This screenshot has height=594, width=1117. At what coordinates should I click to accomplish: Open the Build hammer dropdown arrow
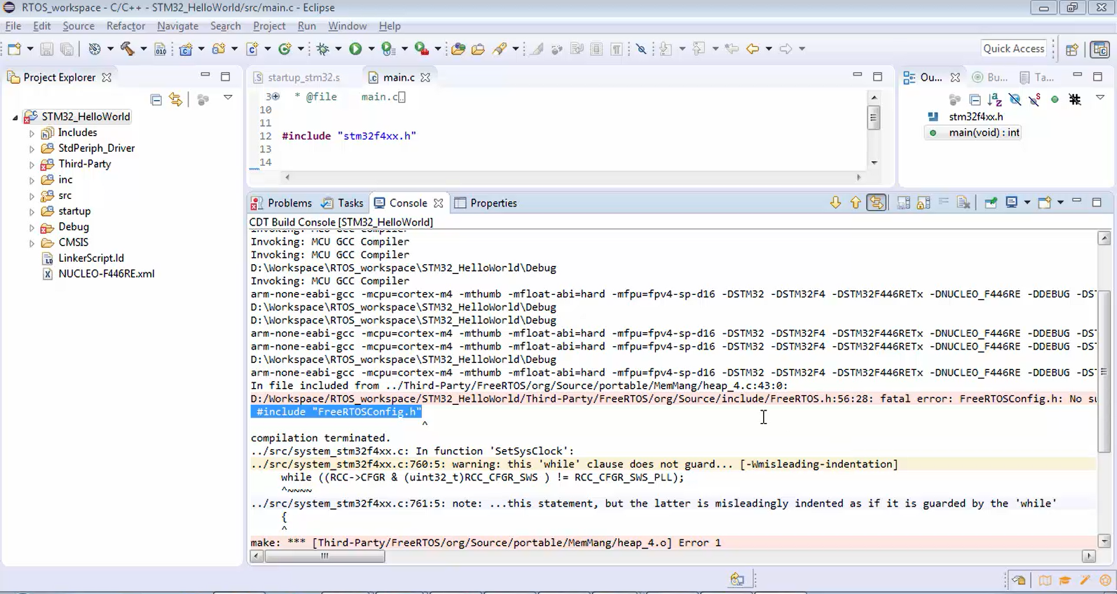click(143, 49)
